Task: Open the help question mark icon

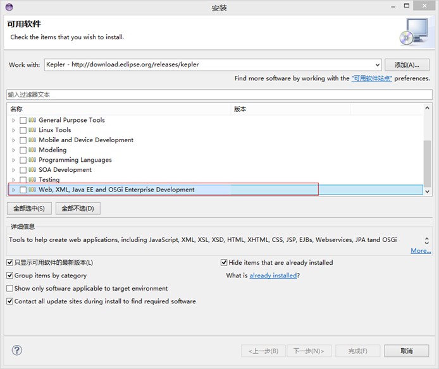Action: (17, 350)
